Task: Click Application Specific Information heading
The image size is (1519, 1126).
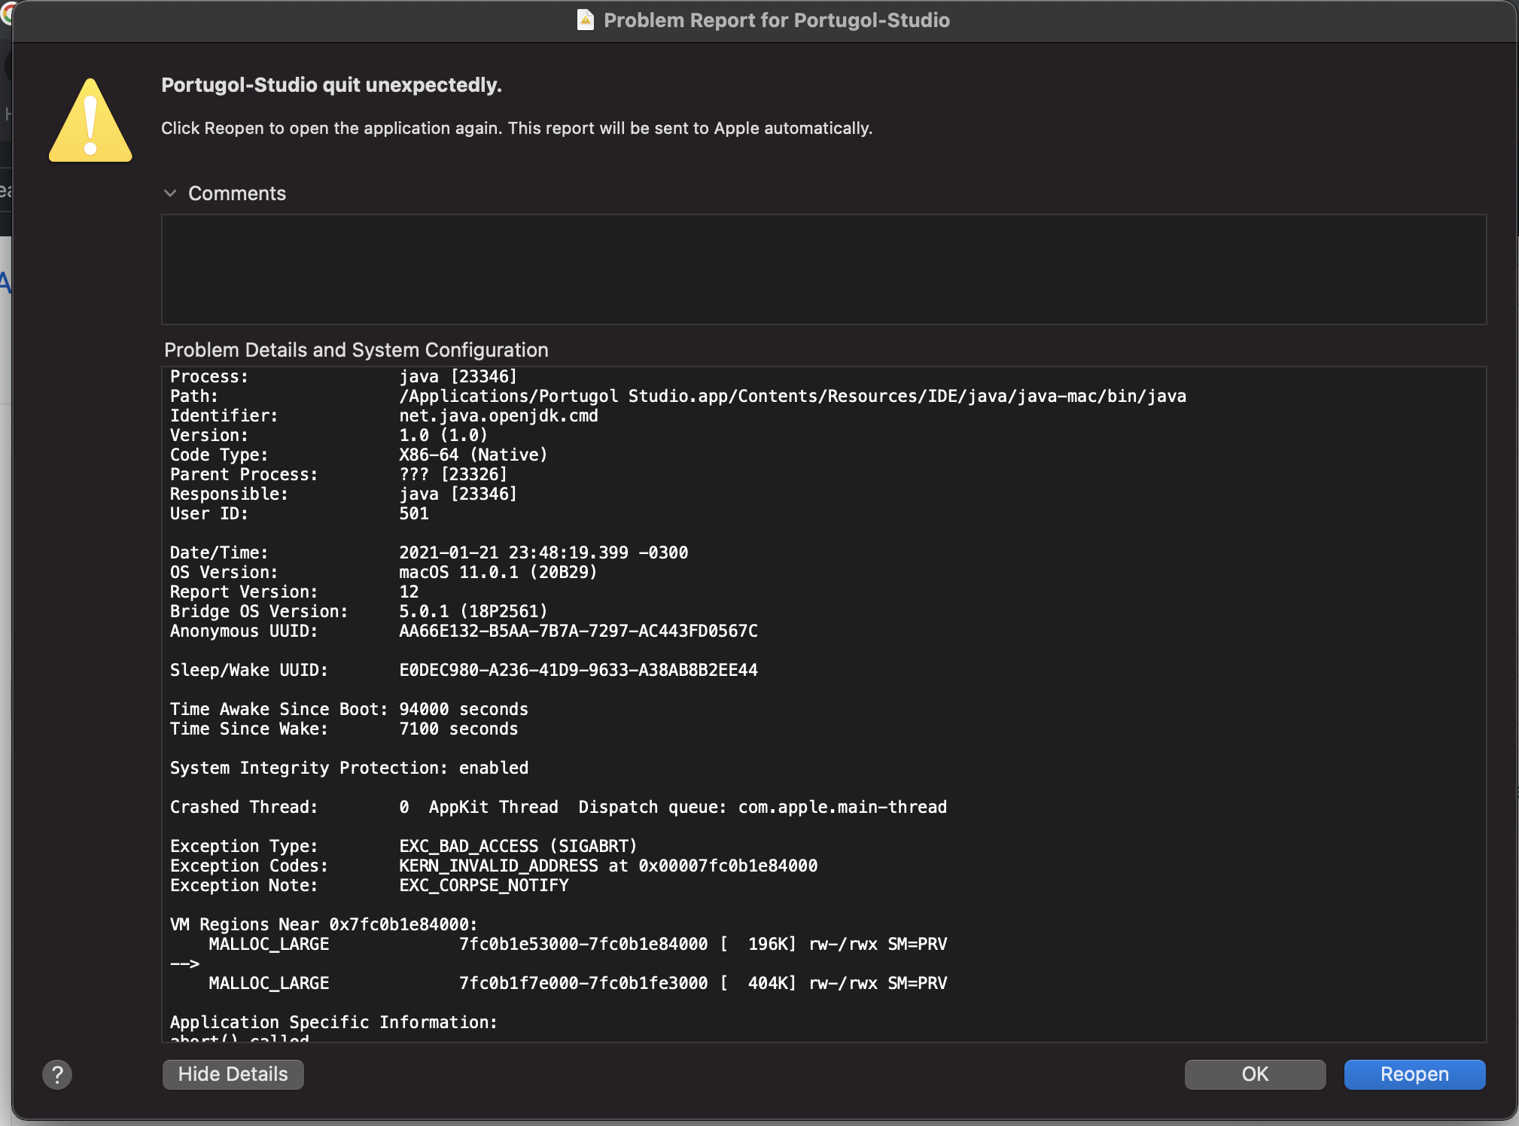Action: pos(333,1022)
